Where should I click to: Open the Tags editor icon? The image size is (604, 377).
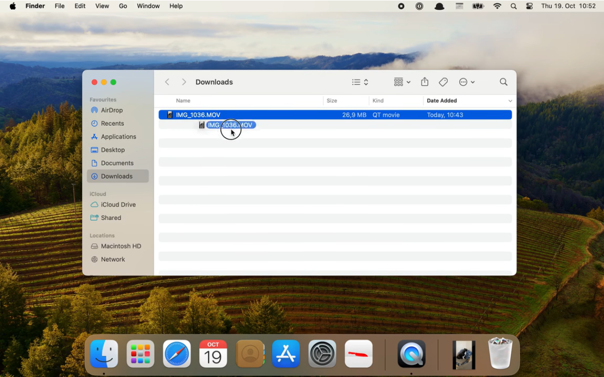coord(443,82)
